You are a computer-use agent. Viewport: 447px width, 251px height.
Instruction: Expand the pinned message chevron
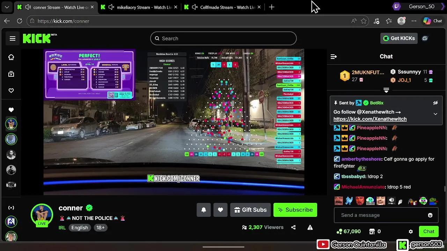point(435,114)
